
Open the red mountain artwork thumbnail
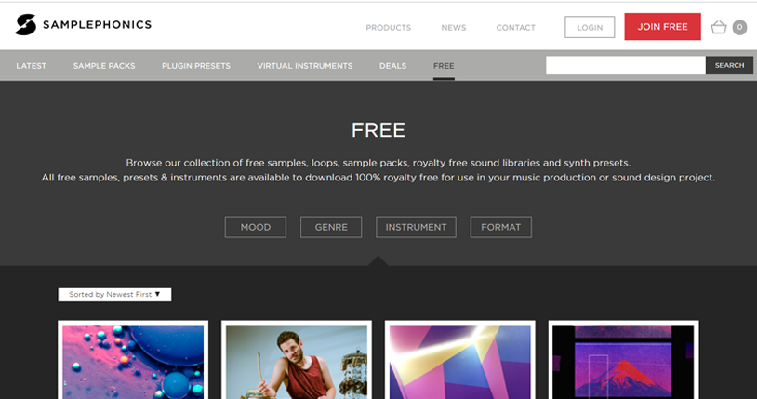click(x=623, y=361)
